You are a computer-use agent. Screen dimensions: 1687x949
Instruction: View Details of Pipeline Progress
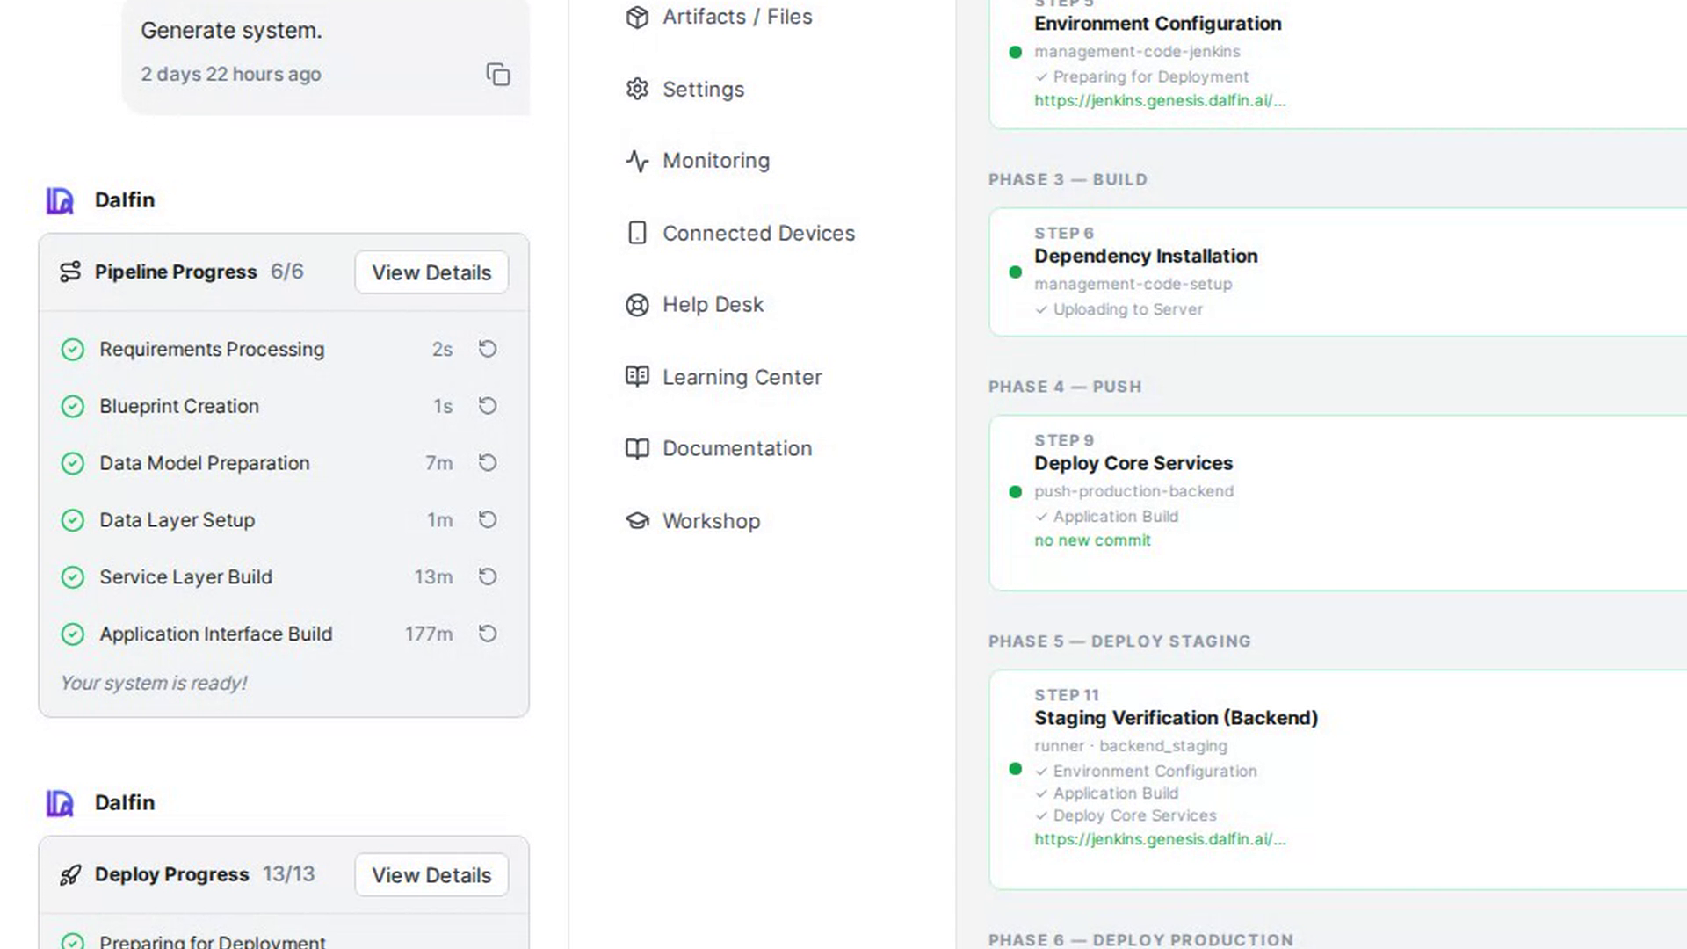pyautogui.click(x=431, y=272)
